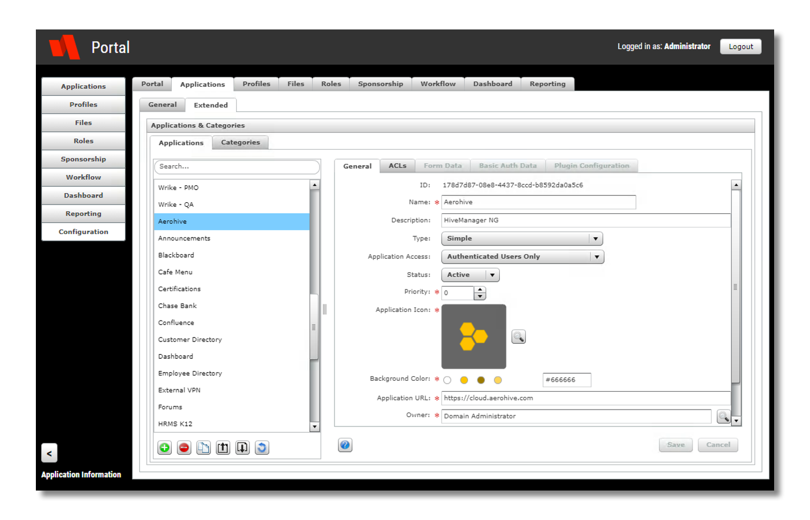810x520 pixels.
Task: Click the Save button
Action: point(675,445)
